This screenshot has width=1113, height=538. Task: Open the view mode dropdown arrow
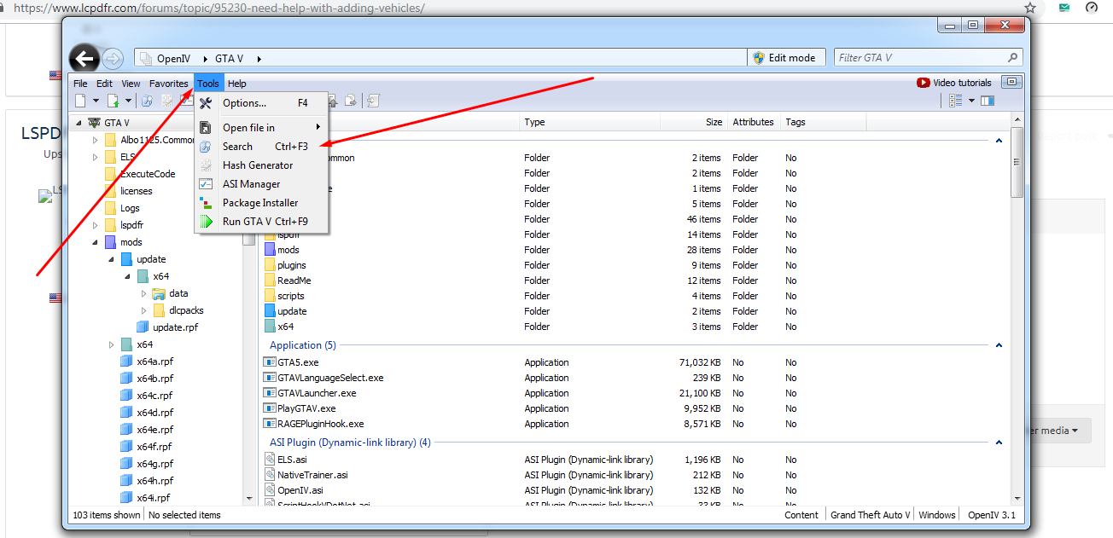click(971, 101)
